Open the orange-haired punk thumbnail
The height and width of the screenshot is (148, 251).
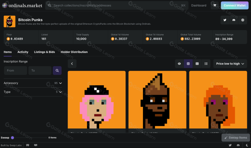click(218, 100)
